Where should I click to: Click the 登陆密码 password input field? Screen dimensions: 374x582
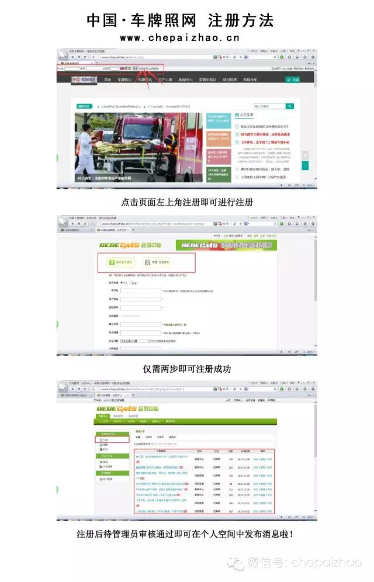pos(141,308)
